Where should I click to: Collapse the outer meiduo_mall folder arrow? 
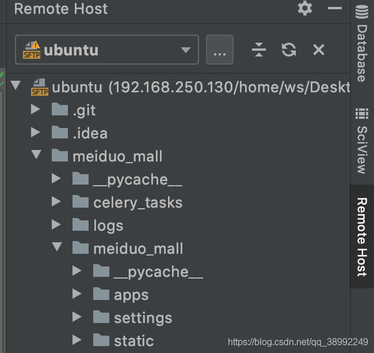[36, 155]
